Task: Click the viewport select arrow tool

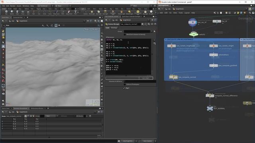Action: (3, 43)
